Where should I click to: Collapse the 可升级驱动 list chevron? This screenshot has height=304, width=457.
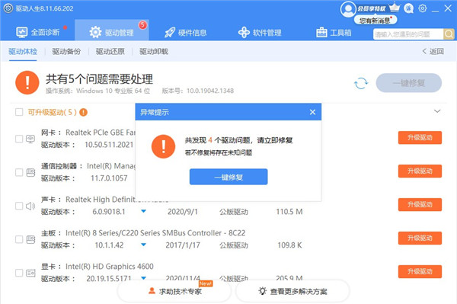(437, 111)
